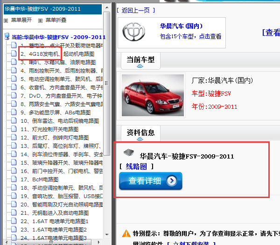Click the 华晨汽车-骏捷FSV-2009-2011 title text
This screenshot has height=245, width=280.
(187, 156)
